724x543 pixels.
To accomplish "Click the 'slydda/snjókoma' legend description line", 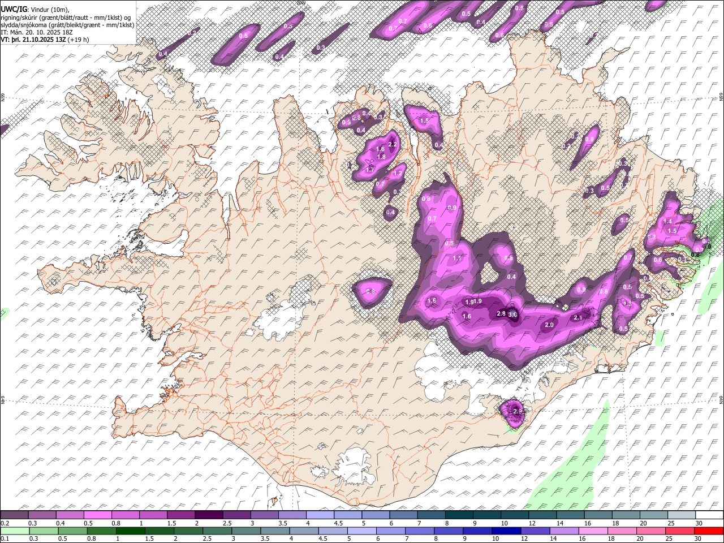I will 67,25.
